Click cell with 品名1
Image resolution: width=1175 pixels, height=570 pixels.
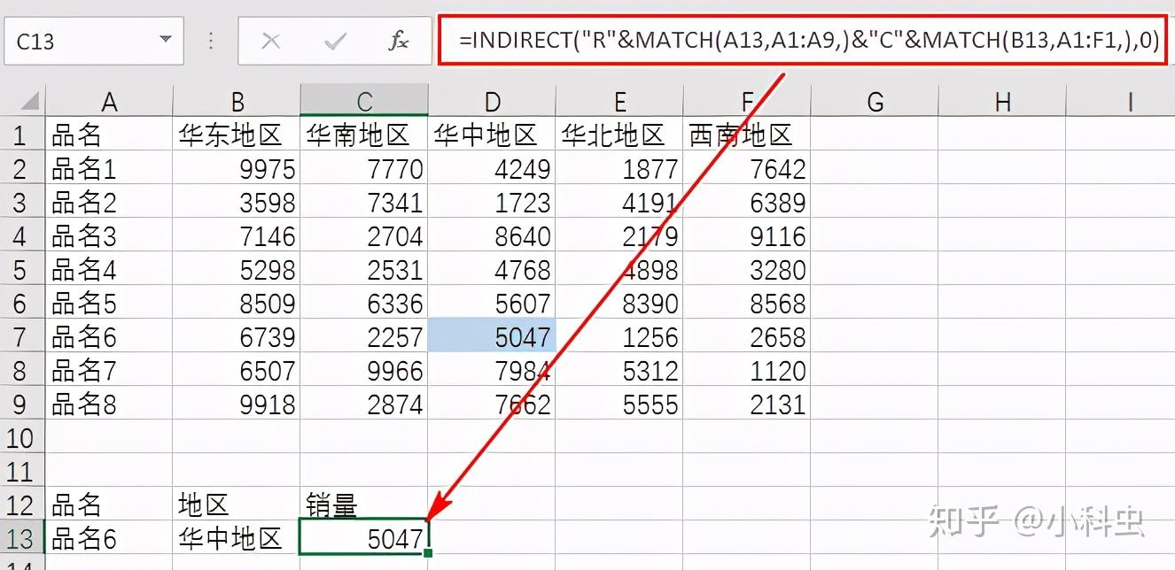pos(109,168)
